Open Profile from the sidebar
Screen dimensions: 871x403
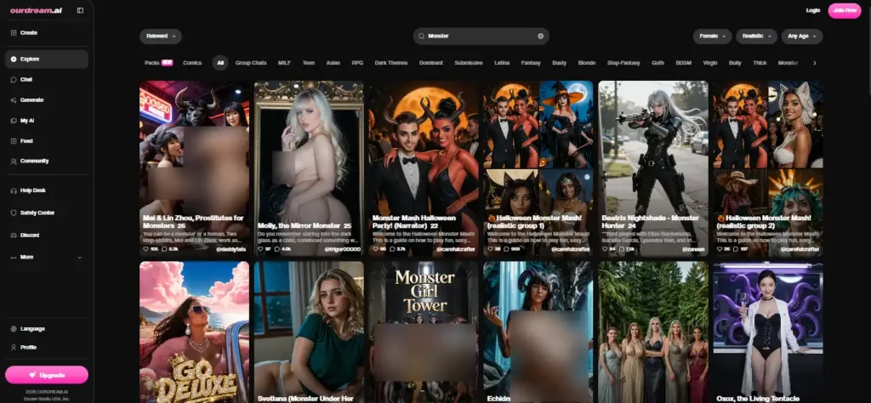[x=47, y=347]
